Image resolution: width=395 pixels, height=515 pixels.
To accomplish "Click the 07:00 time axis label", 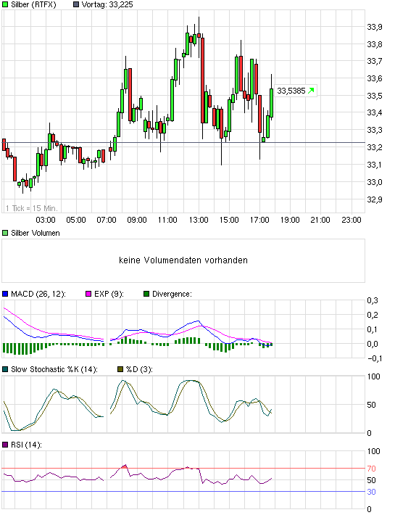I will coord(107,220).
